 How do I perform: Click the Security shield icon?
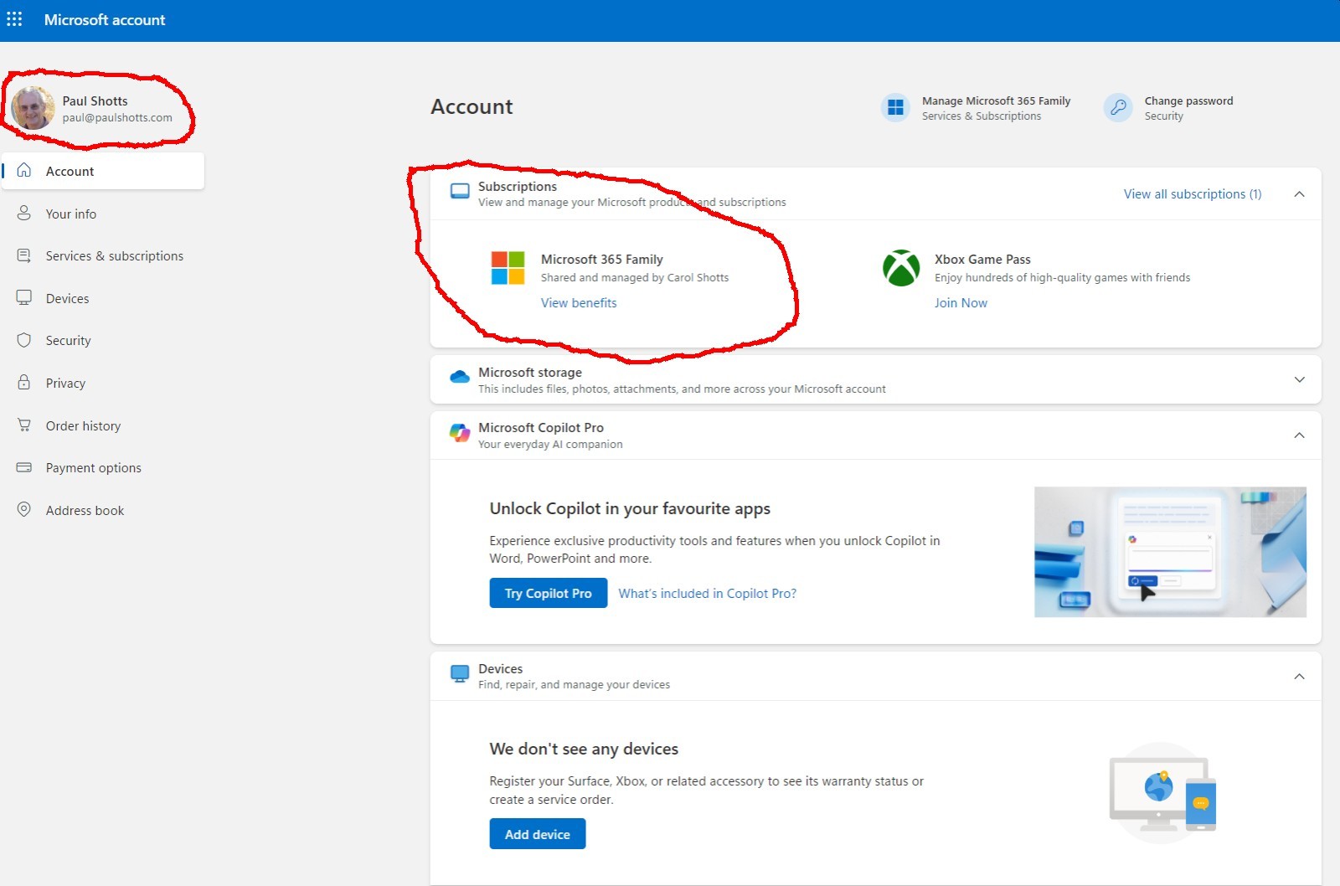tap(24, 340)
